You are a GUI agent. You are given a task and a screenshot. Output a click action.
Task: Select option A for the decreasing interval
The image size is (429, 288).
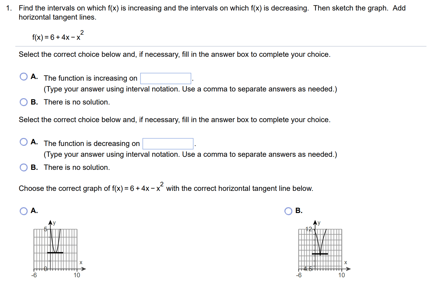click(x=24, y=142)
